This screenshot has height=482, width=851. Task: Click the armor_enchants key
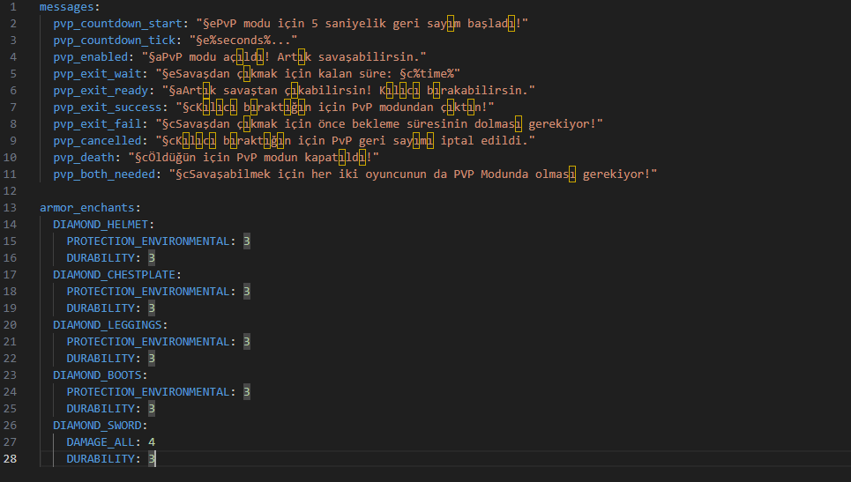[86, 207]
